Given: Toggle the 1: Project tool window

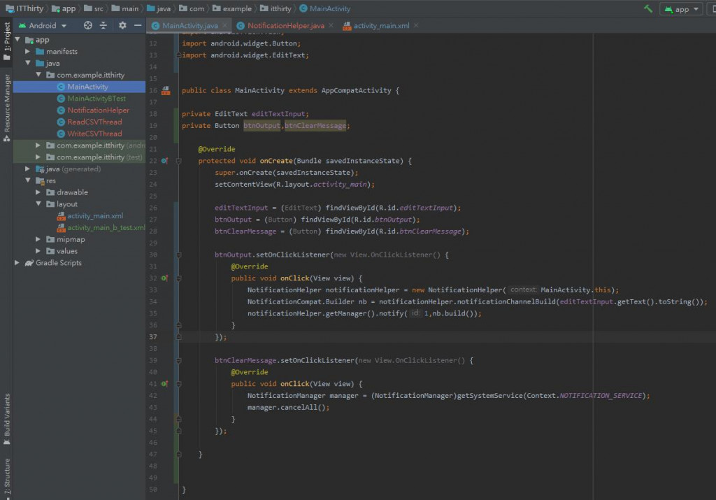Looking at the screenshot, I should coord(7,38).
